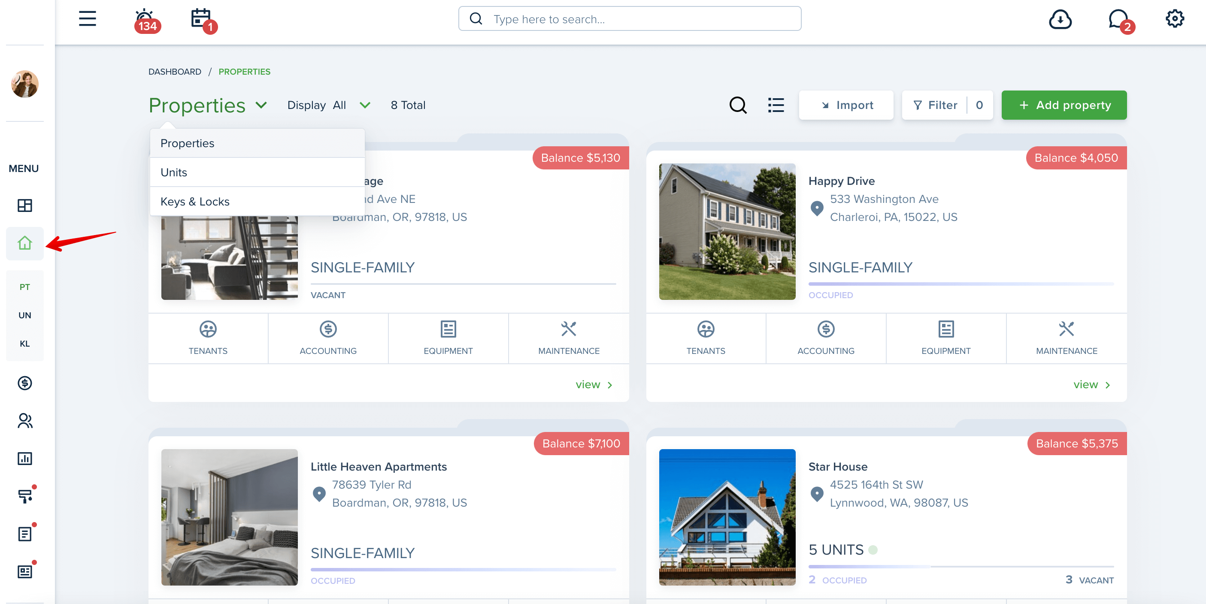Click the PROPERTIES breadcrumb
This screenshot has width=1206, height=604.
point(244,72)
